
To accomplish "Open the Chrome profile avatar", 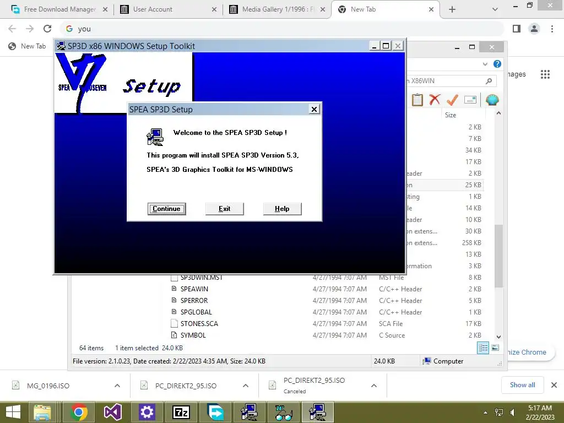I will point(534,29).
